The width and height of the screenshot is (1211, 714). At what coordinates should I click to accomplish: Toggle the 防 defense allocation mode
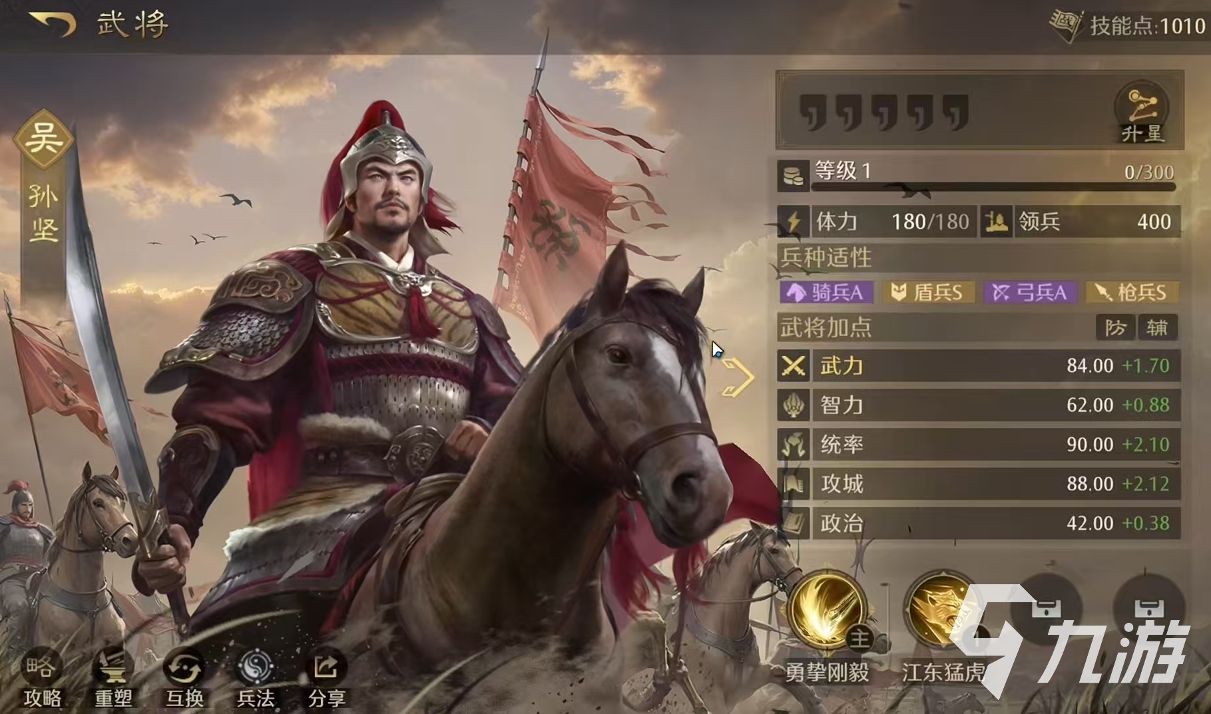tap(1116, 327)
